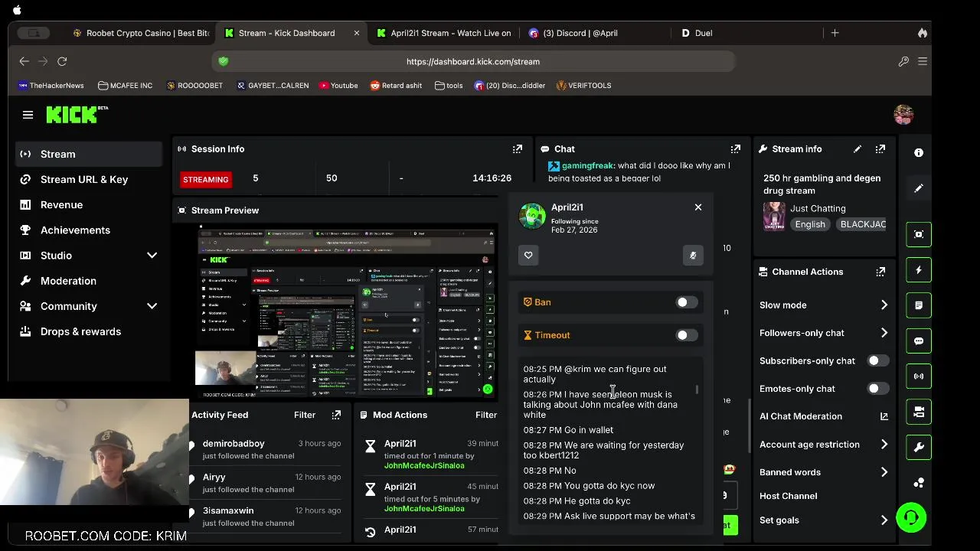Click the info icon in right rail
This screenshot has height=551, width=980.
[x=919, y=152]
